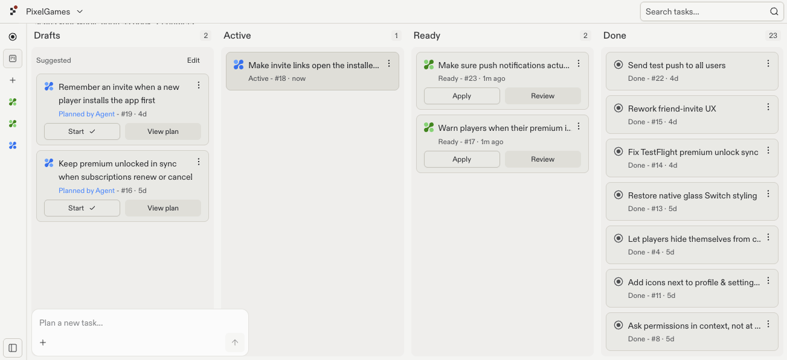
Task: Open the PixelGames workspace dropdown
Action: click(54, 11)
